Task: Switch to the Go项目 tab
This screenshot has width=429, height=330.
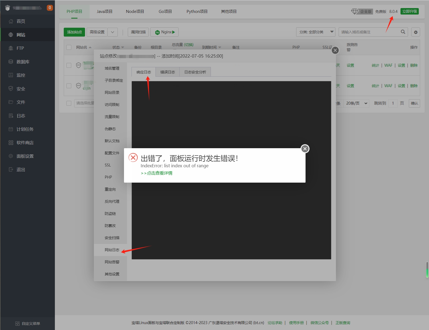Action: pos(165,12)
